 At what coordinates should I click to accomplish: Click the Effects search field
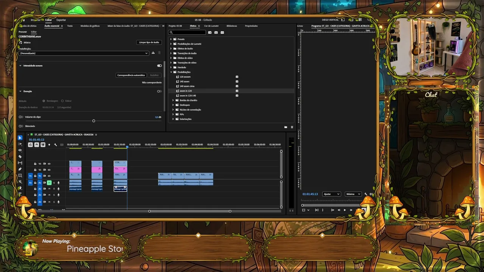[x=187, y=32]
